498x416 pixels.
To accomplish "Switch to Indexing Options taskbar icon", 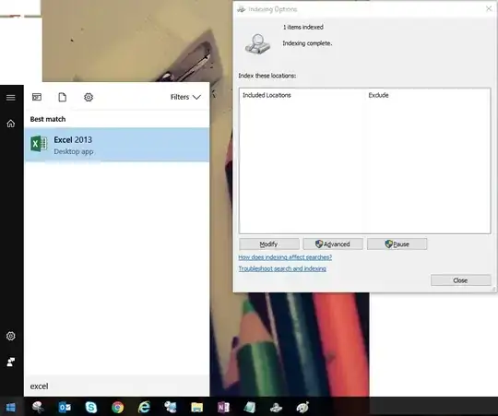I will click(x=276, y=407).
